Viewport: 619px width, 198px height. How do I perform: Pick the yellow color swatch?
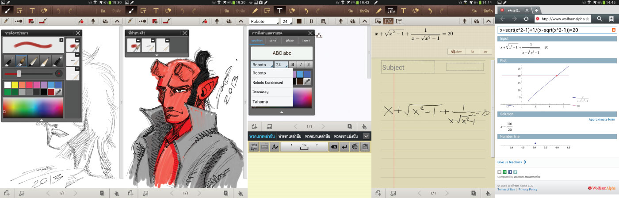(15, 84)
